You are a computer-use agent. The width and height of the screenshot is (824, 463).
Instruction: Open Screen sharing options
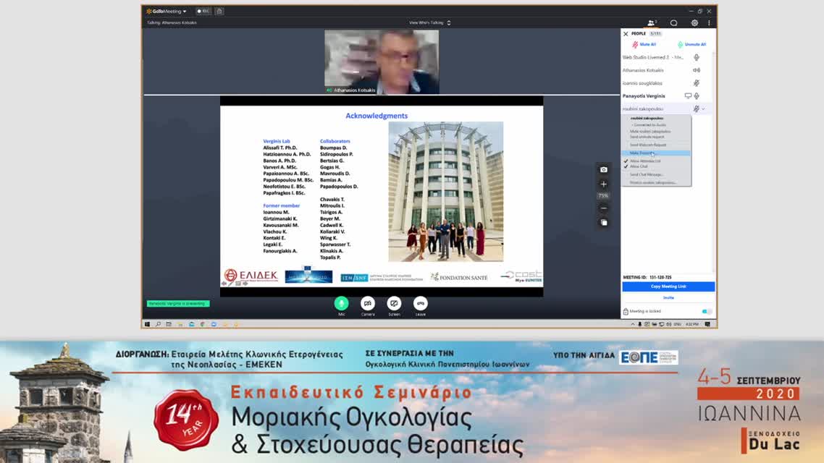point(394,304)
